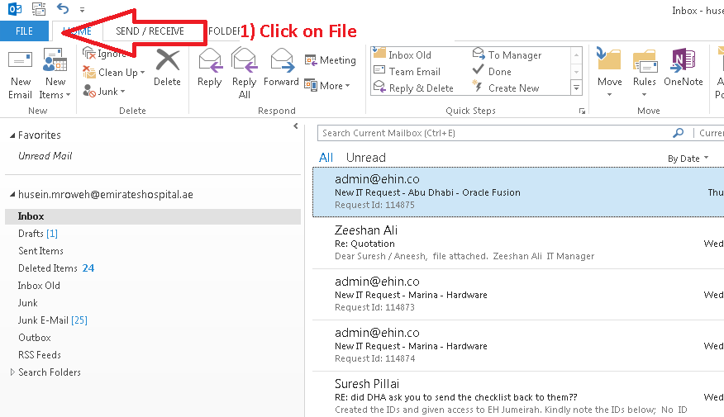Show Unread messages filter
Image resolution: width=724 pixels, height=417 pixels.
pyautogui.click(x=365, y=158)
